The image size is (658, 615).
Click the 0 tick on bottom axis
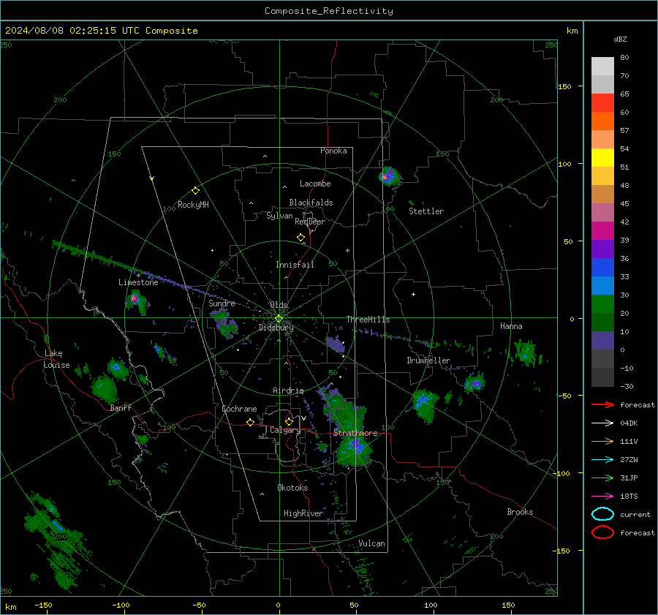(278, 605)
